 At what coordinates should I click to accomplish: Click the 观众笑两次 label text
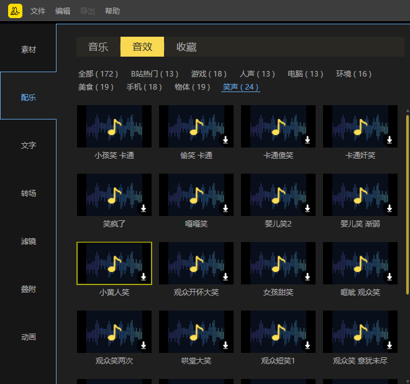click(114, 361)
